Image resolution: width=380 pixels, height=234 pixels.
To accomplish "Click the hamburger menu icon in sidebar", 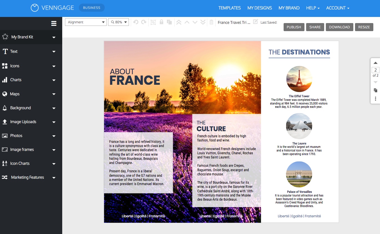I will (x=54, y=24).
